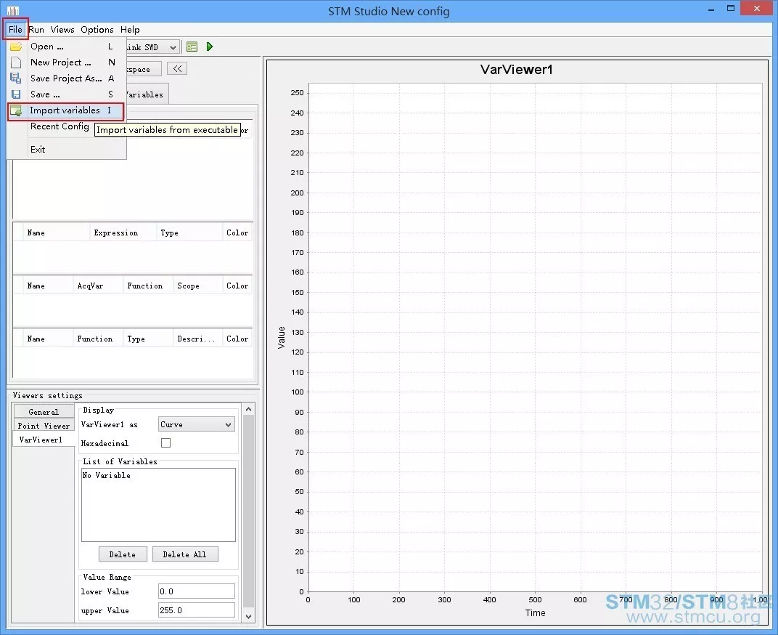Select the VarViewer1 settings tab
The image size is (778, 635).
[x=43, y=440]
